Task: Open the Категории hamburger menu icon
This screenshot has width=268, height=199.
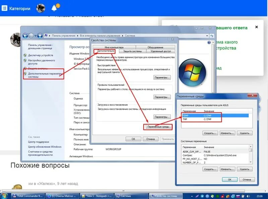Action: coord(4,8)
